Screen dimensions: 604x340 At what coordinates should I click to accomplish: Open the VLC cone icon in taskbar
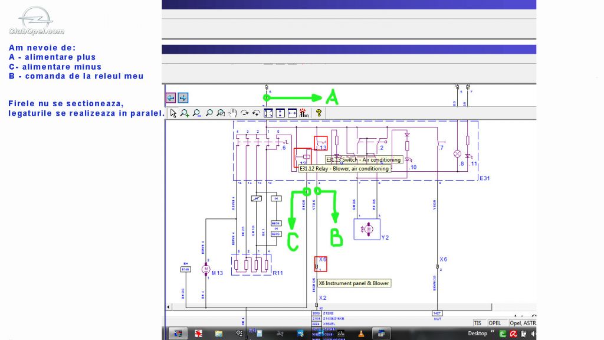(361, 334)
